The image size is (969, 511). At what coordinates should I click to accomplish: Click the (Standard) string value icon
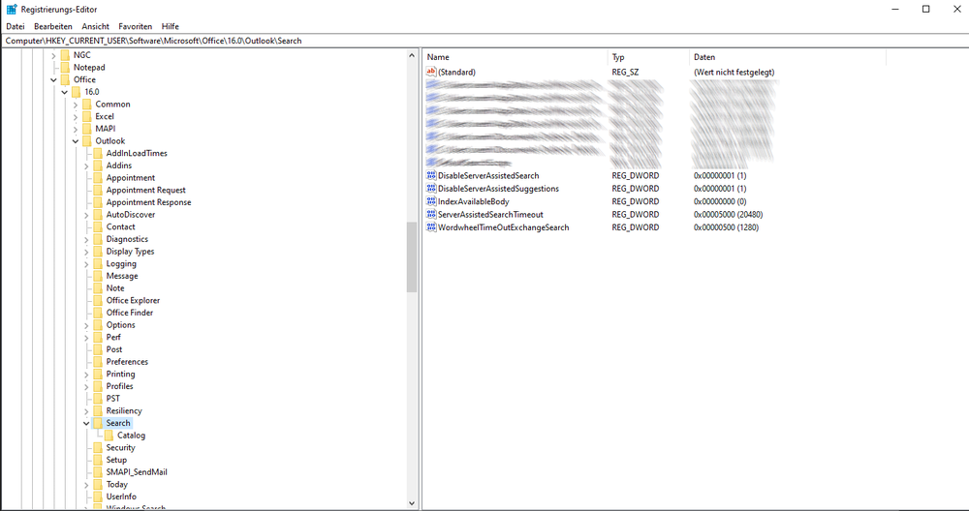[x=431, y=73]
